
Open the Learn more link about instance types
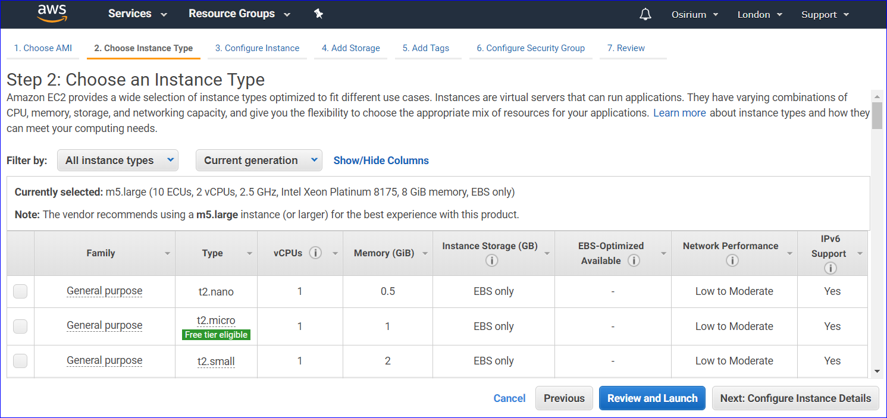pos(679,112)
